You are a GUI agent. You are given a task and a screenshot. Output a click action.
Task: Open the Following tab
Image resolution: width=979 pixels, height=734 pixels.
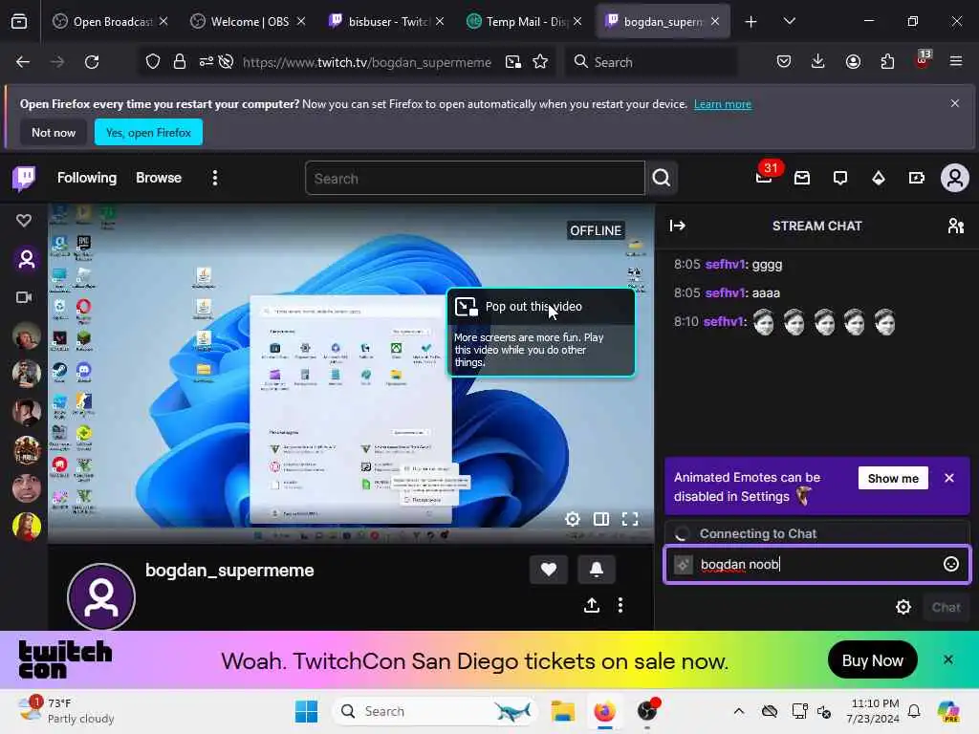click(87, 178)
